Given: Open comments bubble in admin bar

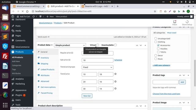Looking at the screenshot, I should pyautogui.click(x=42, y=16).
